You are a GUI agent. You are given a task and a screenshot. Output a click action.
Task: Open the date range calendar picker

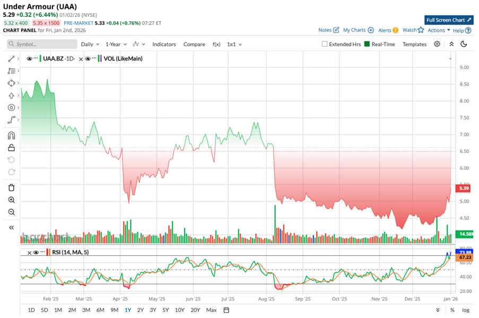227,310
